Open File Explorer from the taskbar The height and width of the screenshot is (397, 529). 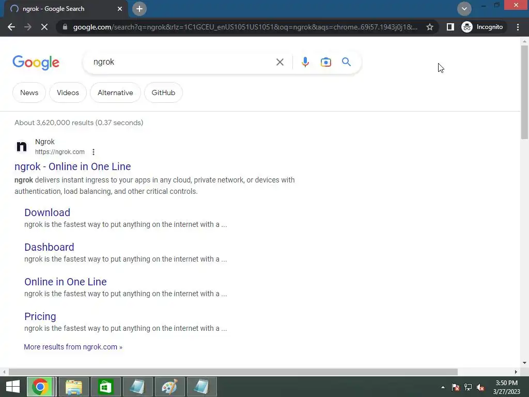pos(74,387)
